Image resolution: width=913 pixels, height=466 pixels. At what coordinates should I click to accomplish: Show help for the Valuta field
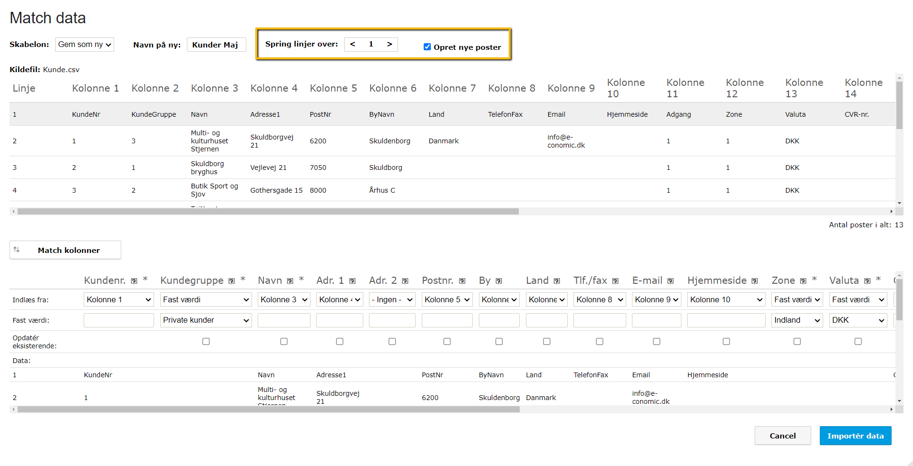pyautogui.click(x=867, y=281)
